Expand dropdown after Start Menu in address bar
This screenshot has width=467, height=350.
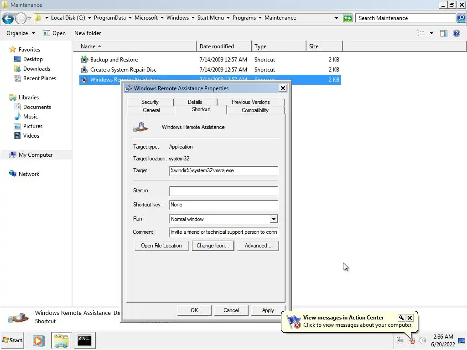[x=228, y=18]
